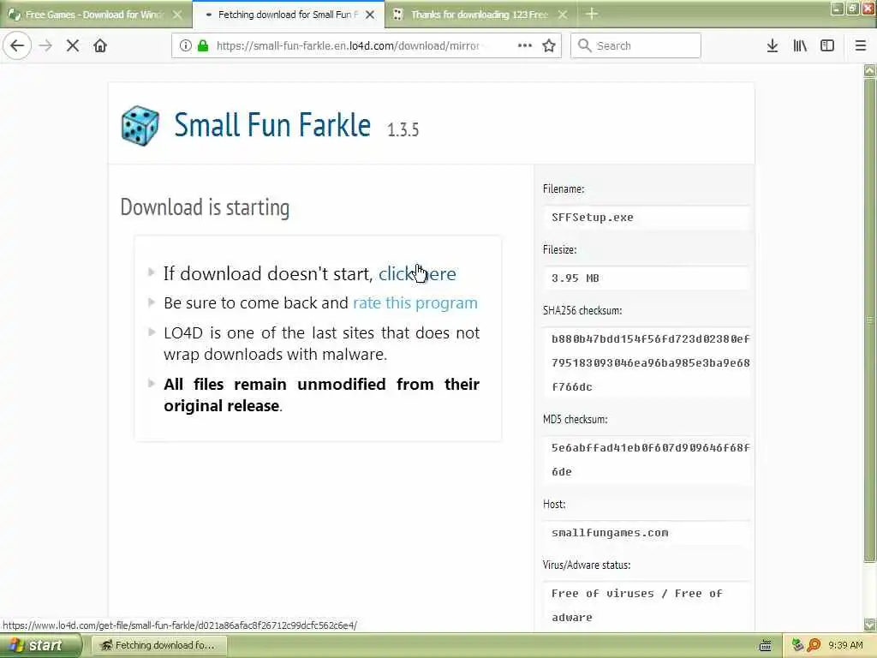Bookmark this page with the star
Image resolution: width=877 pixels, height=658 pixels.
tap(549, 46)
